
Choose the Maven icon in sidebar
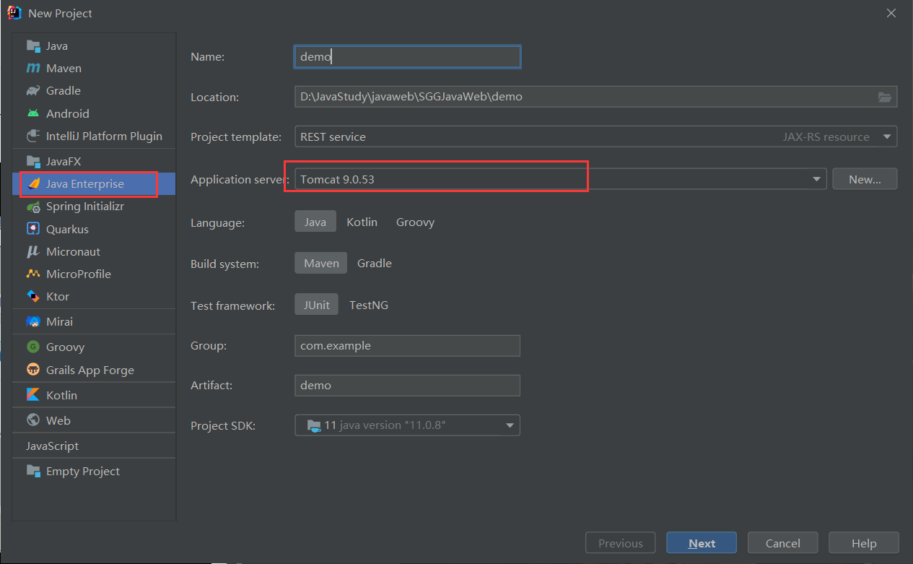(33, 68)
